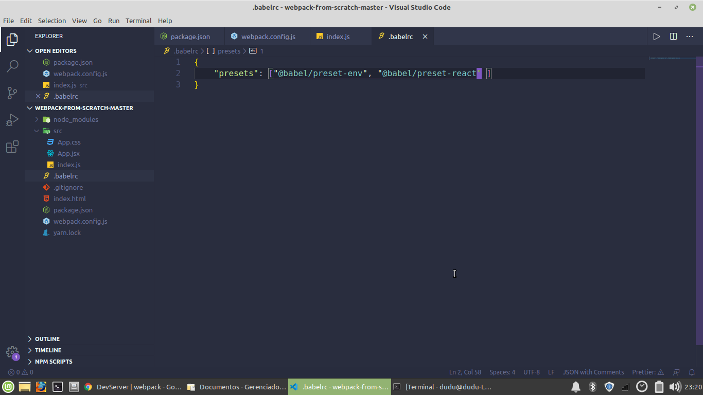
Task: Click the Prettier status bar item
Action: (x=647, y=372)
